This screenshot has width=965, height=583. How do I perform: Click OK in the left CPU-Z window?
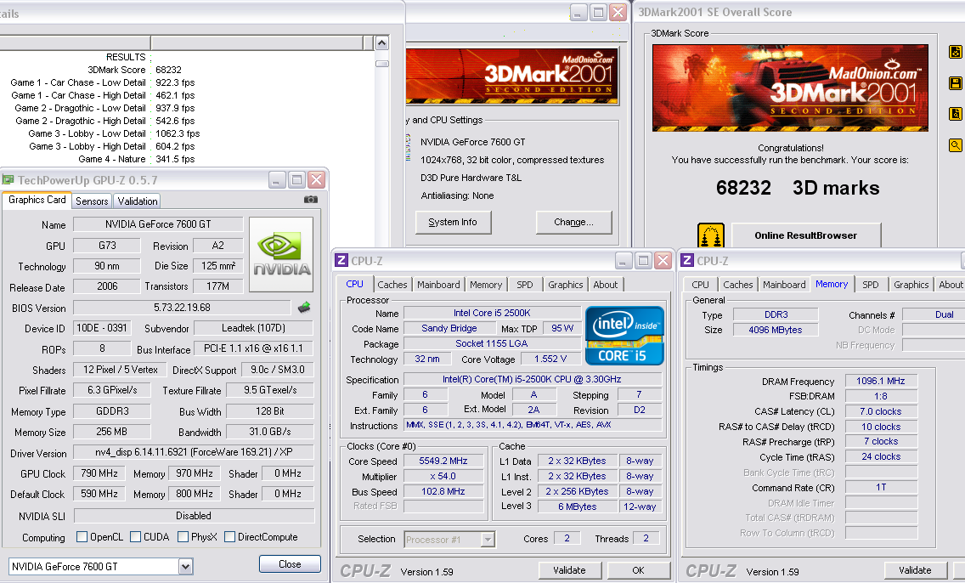[638, 570]
